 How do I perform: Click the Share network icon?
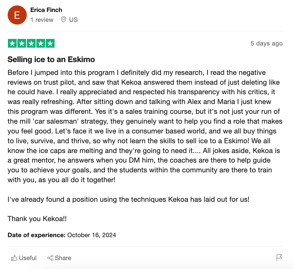point(50,258)
